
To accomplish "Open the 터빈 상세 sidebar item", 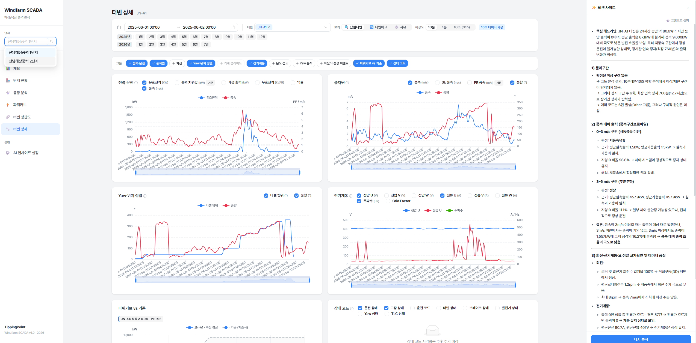I will [30, 129].
